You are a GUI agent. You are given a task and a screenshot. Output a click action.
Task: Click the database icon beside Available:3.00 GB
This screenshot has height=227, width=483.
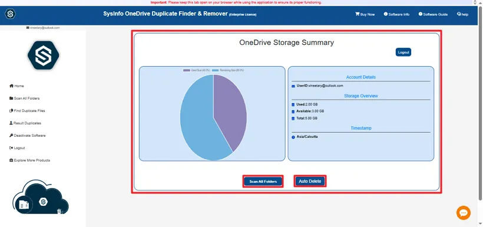[293, 111]
